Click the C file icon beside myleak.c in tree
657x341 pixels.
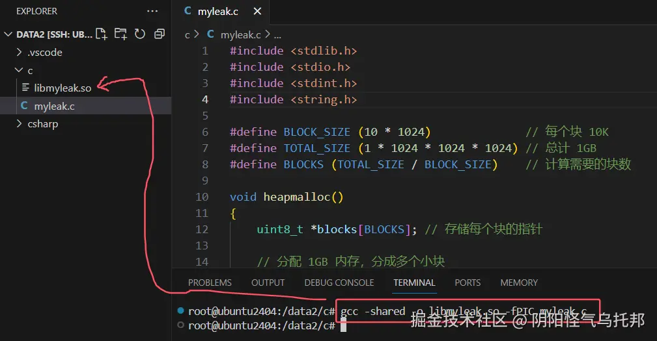(24, 106)
